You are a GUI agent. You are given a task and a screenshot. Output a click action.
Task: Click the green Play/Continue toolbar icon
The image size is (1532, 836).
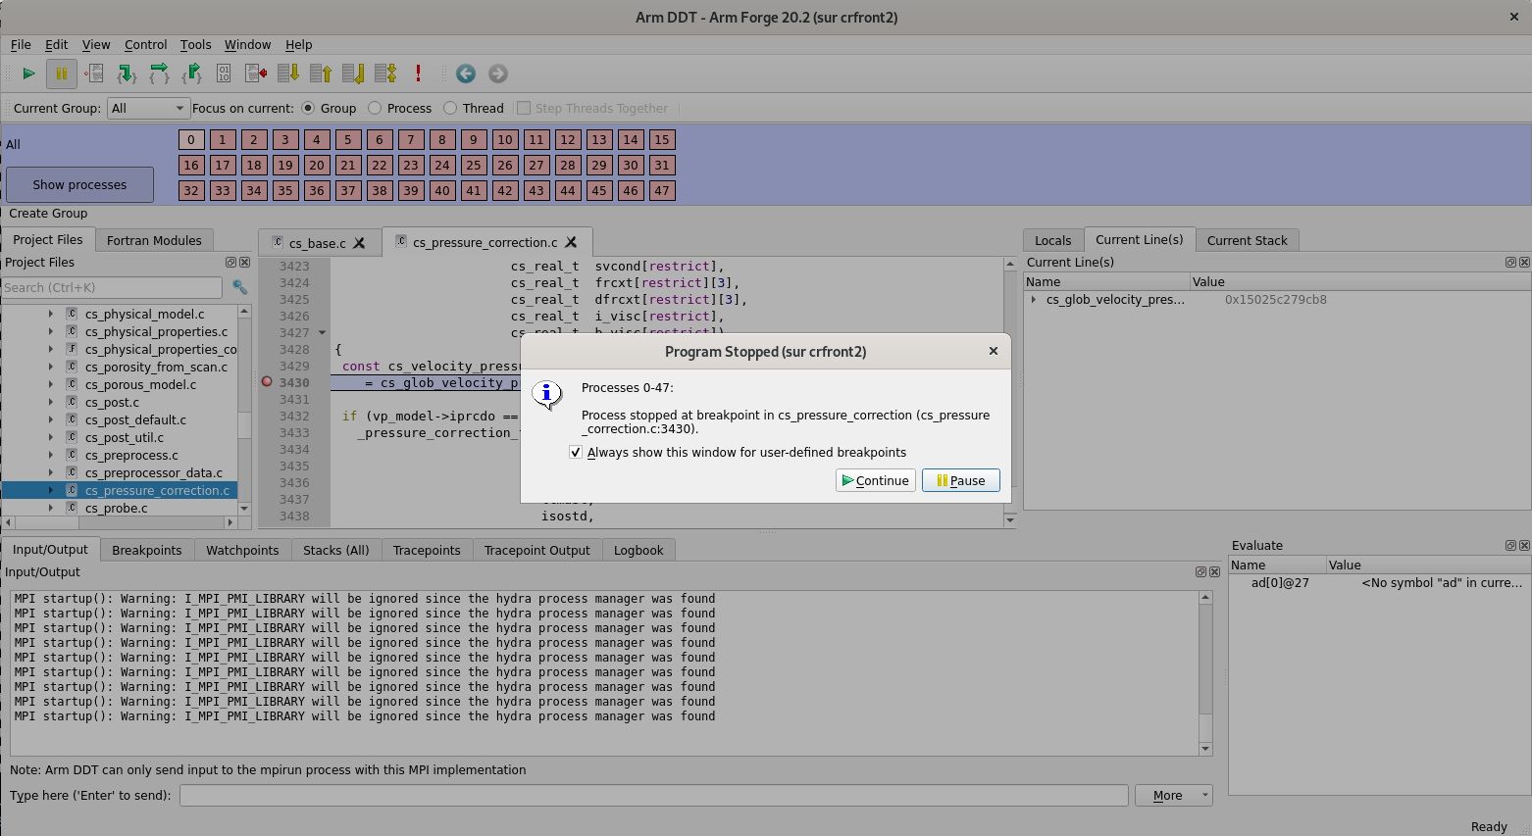click(x=28, y=74)
